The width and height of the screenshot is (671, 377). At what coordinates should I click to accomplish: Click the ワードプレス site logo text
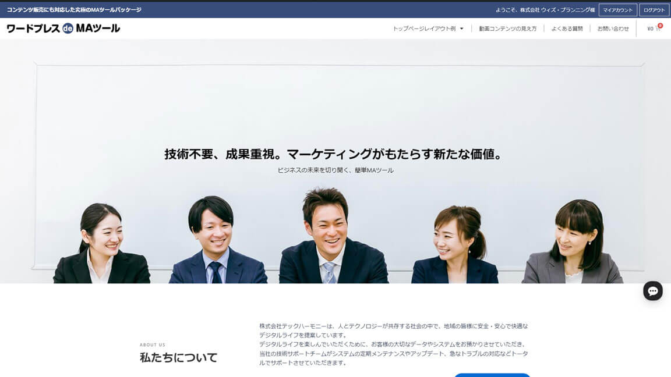pyautogui.click(x=33, y=28)
